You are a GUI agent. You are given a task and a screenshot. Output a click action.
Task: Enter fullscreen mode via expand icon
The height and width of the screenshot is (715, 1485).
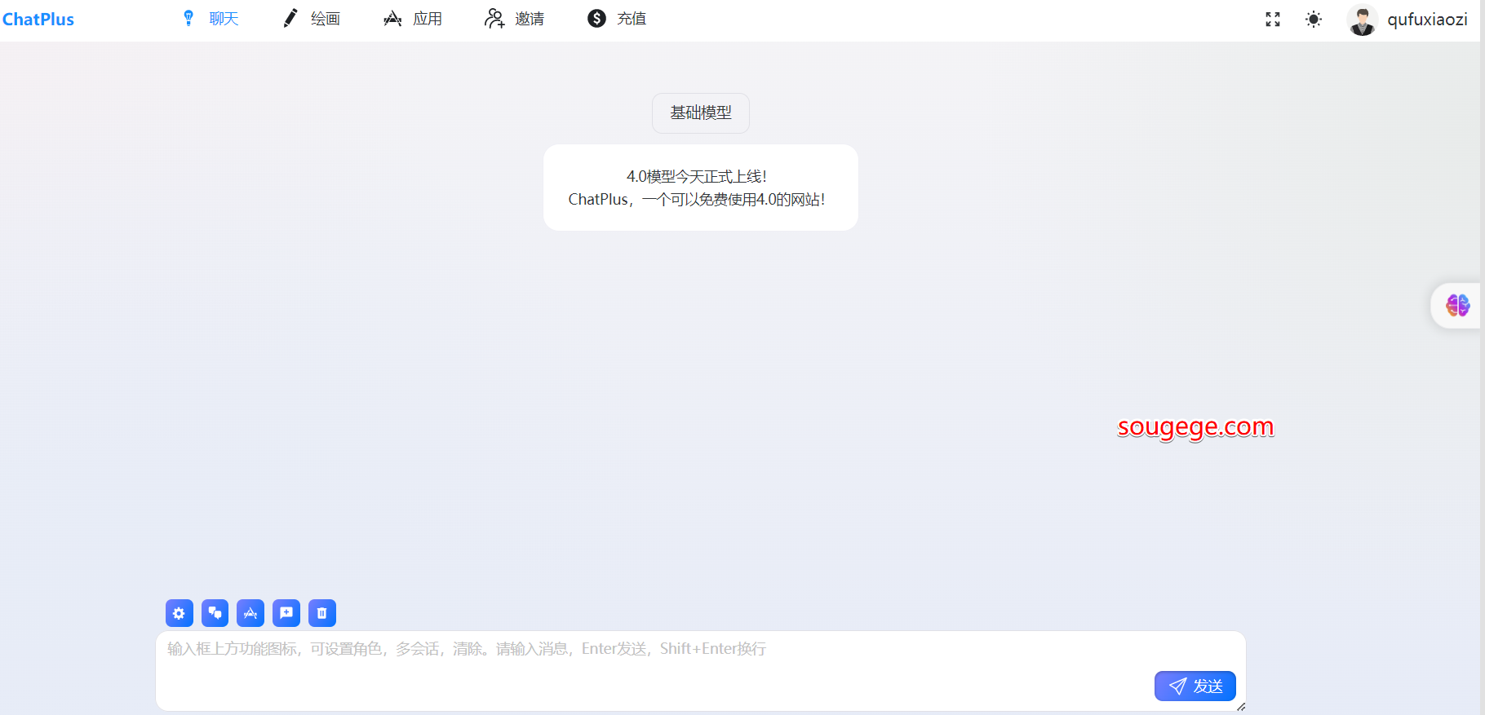pyautogui.click(x=1272, y=20)
